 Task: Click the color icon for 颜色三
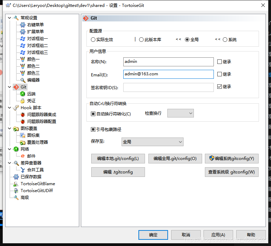pyautogui.click(x=23, y=73)
